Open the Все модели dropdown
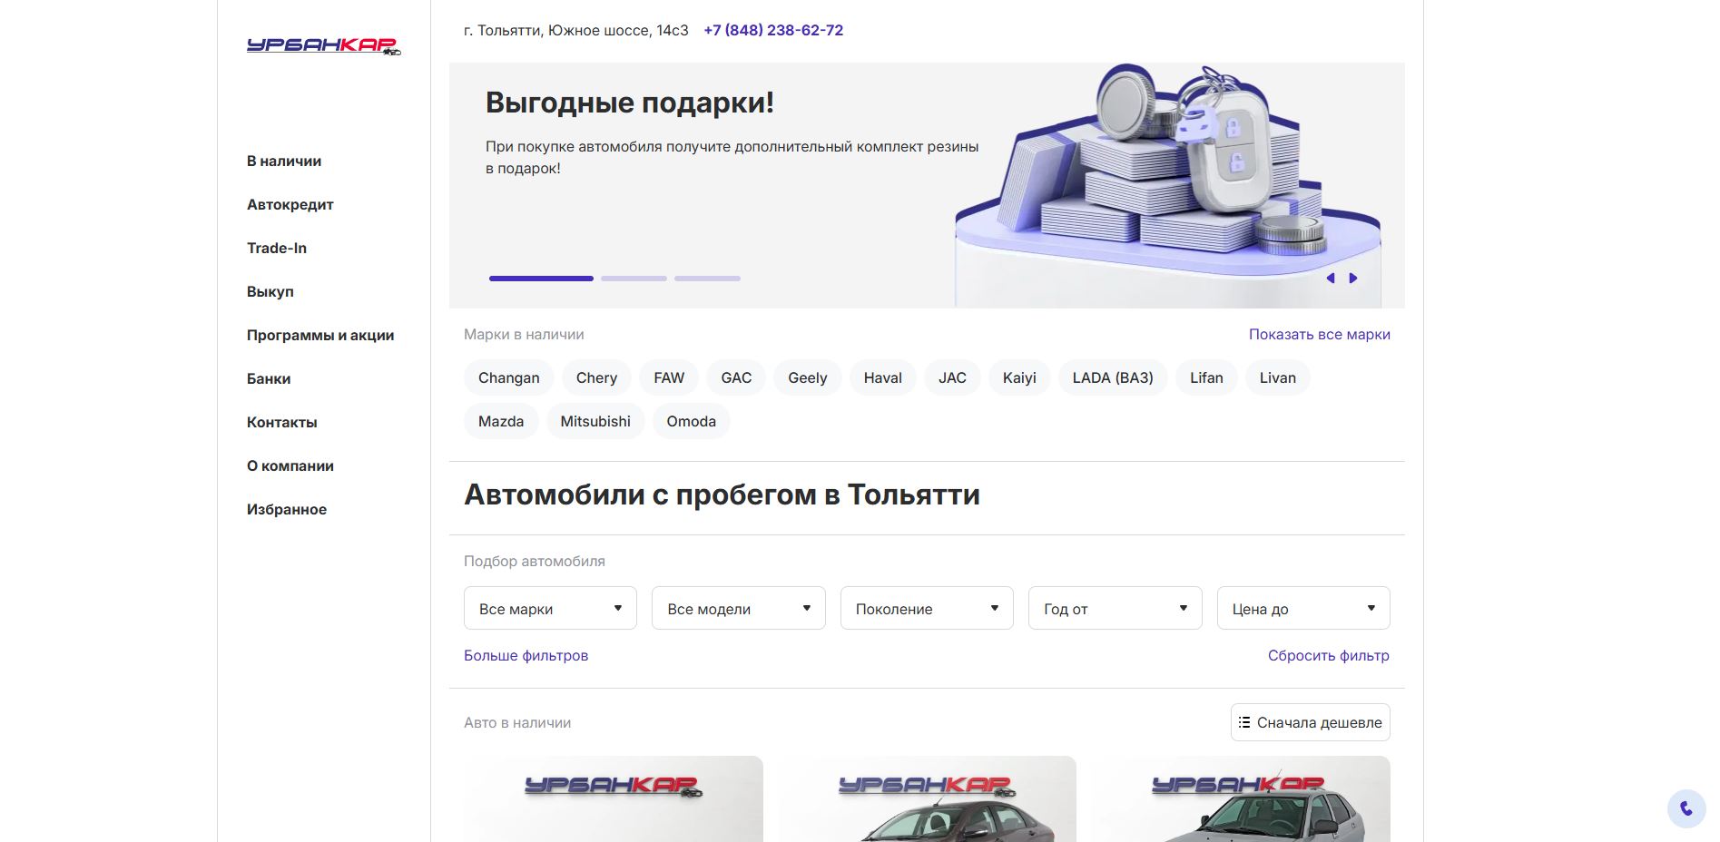1720x842 pixels. tap(737, 608)
